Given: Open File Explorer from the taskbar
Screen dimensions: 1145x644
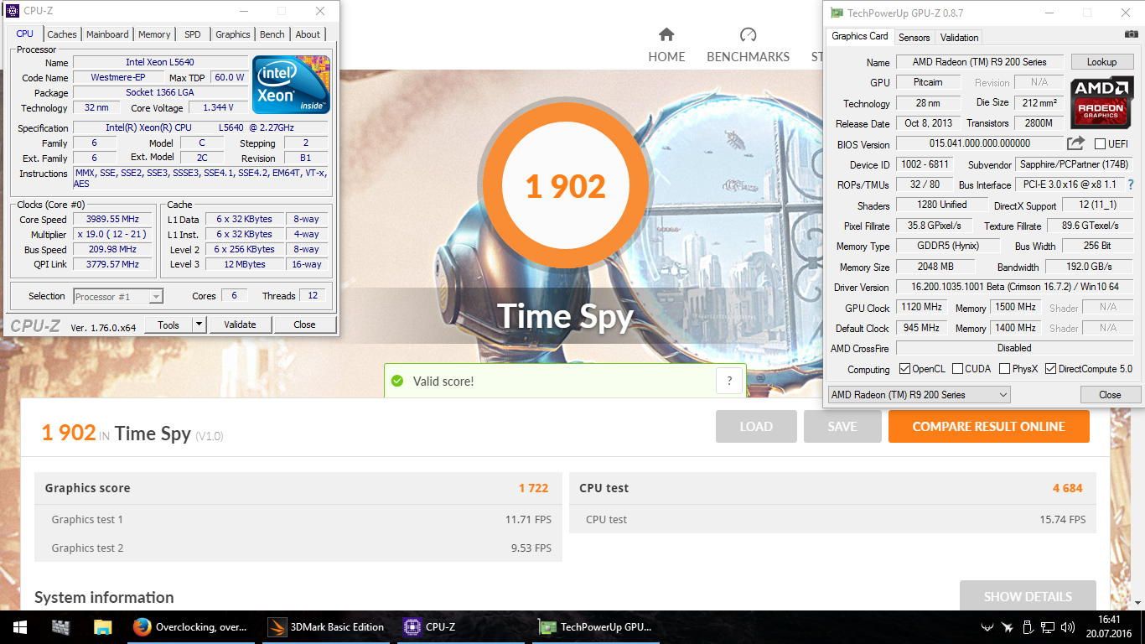Looking at the screenshot, I should click(x=102, y=626).
